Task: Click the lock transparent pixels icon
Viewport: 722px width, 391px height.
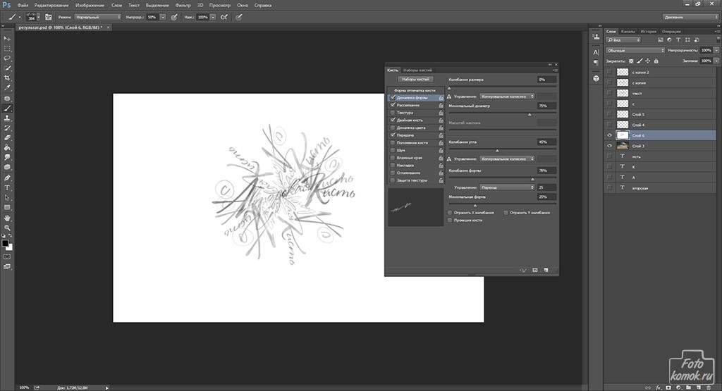Action: 631,61
